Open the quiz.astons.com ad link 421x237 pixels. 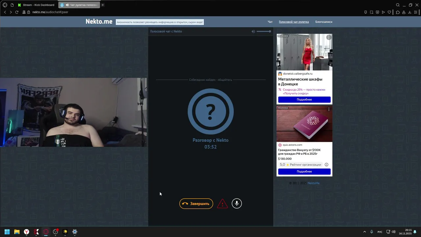click(292, 145)
